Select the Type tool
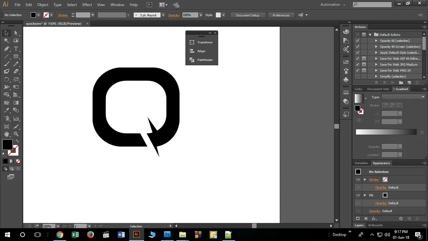Image resolution: width=428 pixels, height=241 pixels. click(x=16, y=49)
